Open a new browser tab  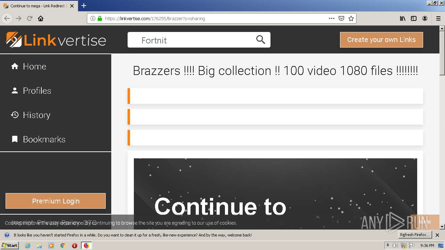[84, 6]
